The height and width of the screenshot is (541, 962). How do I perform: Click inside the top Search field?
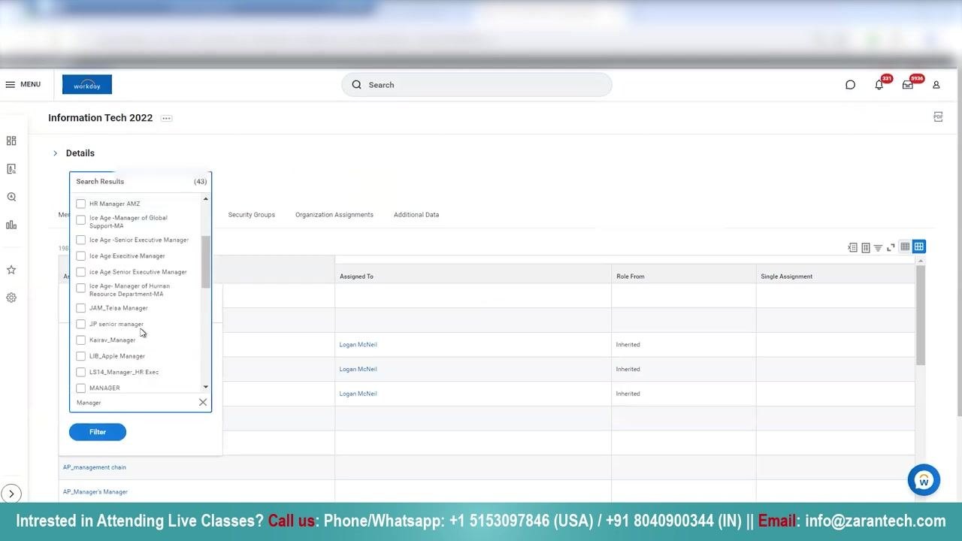point(476,85)
